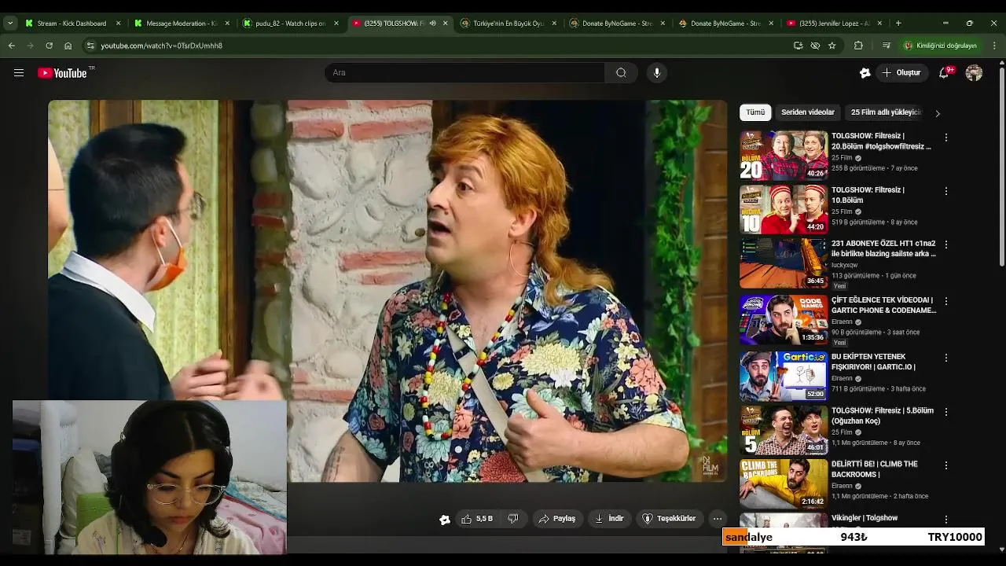Select the Seriden videolar chip
This screenshot has width=1006, height=566.
tap(808, 112)
